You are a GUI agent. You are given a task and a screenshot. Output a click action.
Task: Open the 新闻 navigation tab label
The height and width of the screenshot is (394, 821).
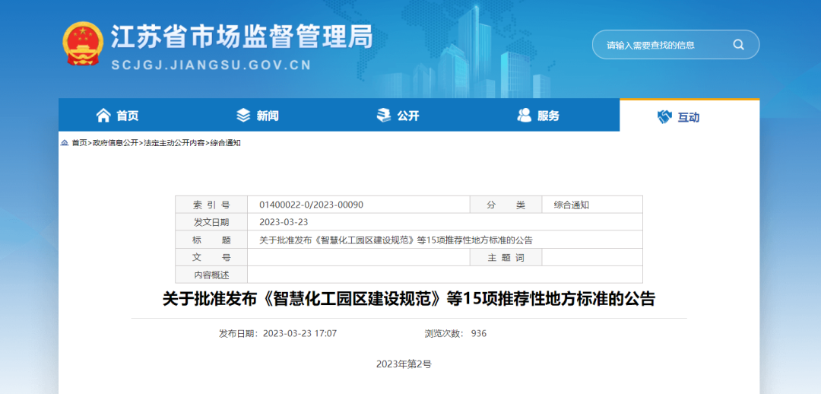[x=268, y=116]
